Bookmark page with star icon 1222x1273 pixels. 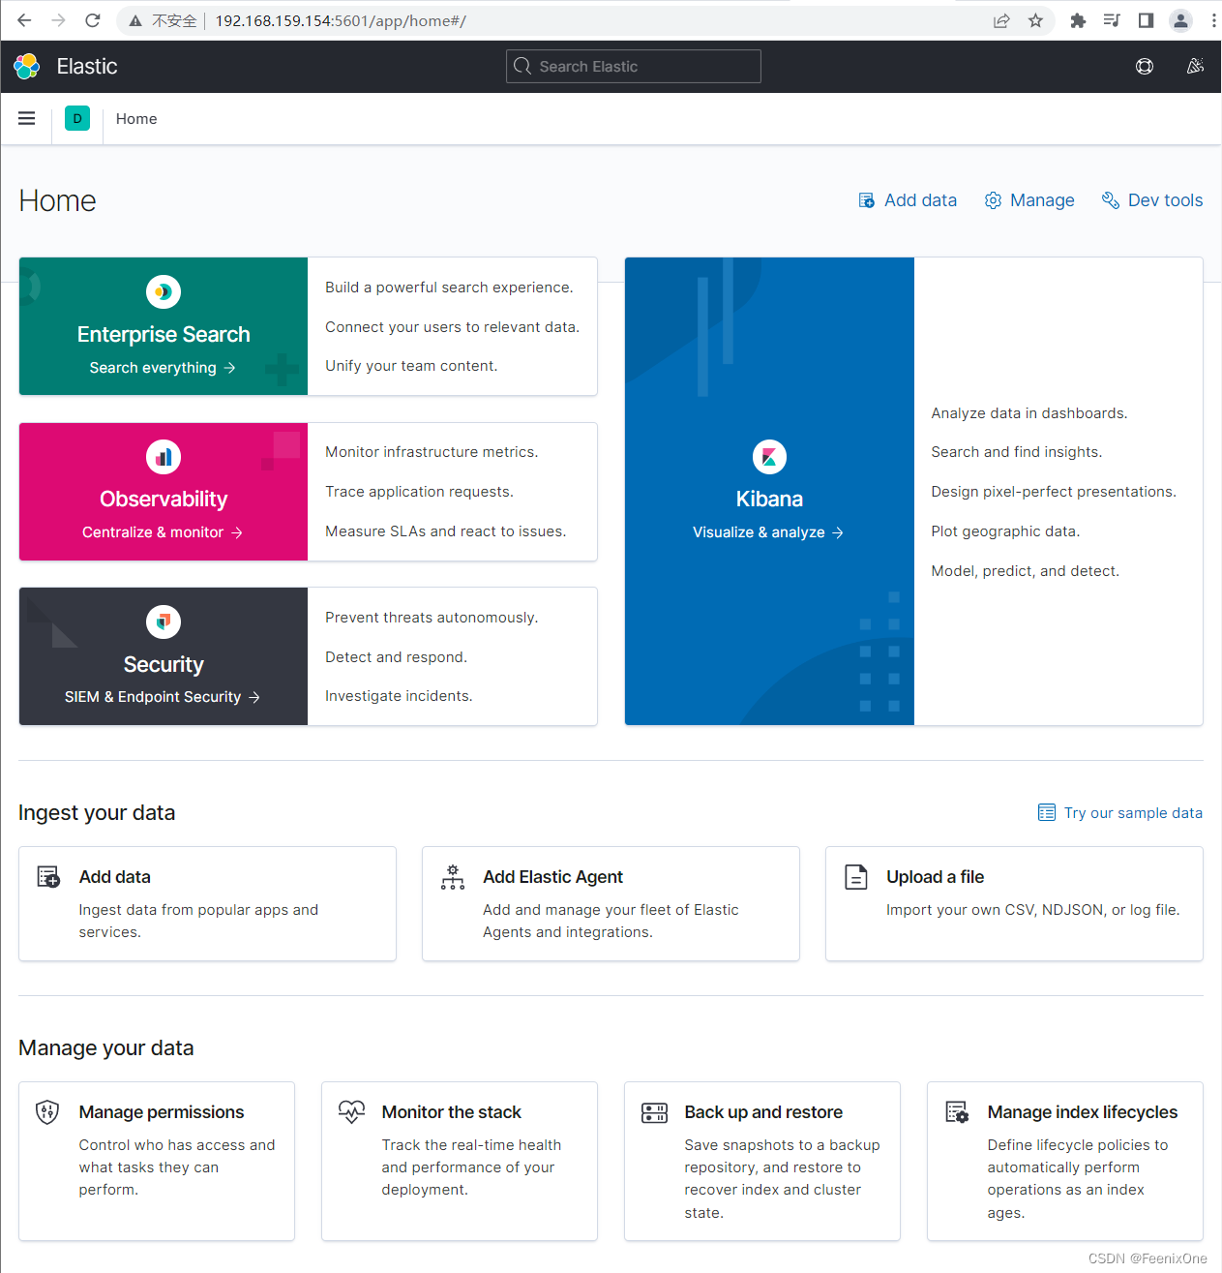(x=1035, y=20)
